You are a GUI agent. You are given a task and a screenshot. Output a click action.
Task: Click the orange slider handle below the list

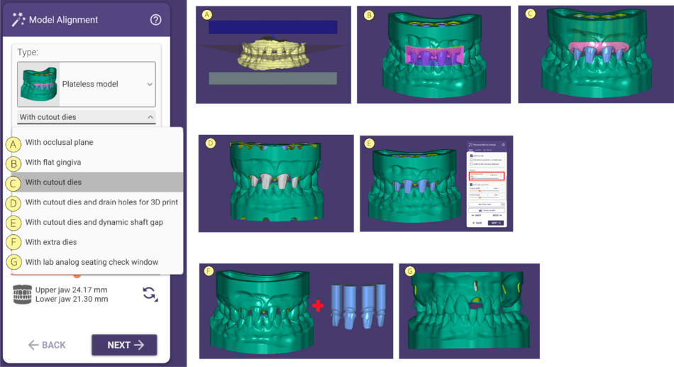(77, 276)
